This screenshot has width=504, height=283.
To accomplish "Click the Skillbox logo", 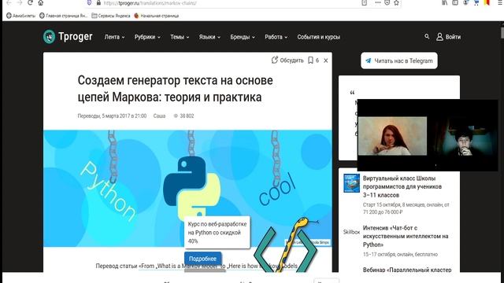I will pyautogui.click(x=351, y=232).
